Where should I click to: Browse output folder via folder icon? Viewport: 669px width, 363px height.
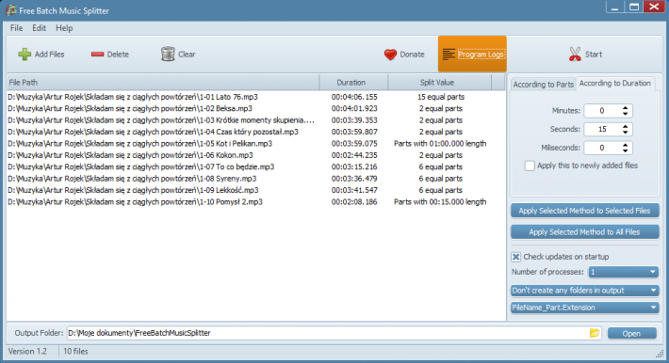[595, 333]
